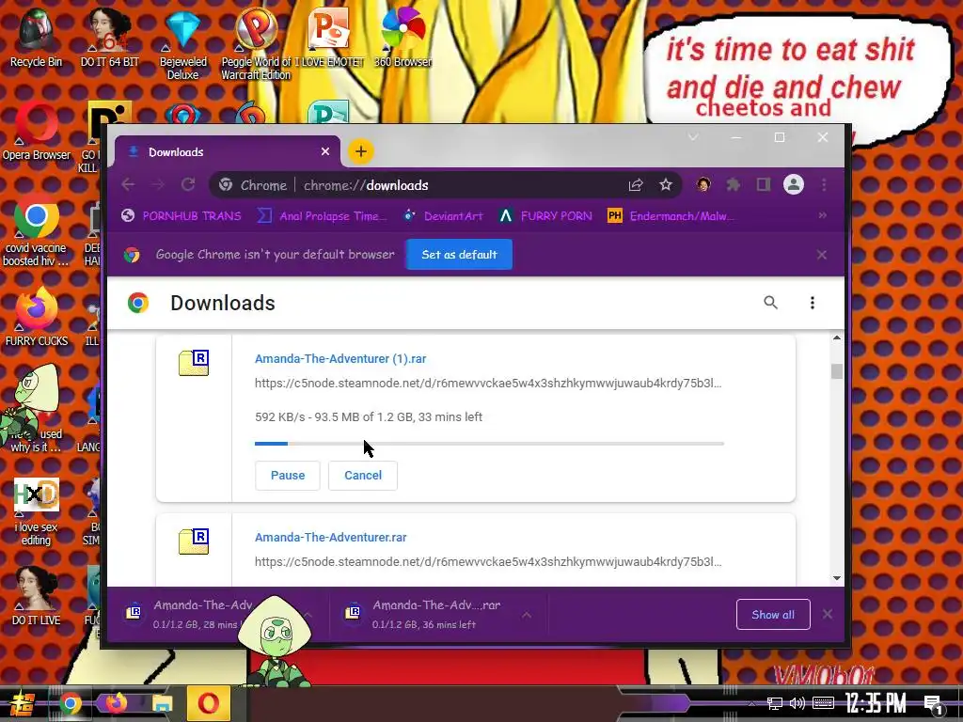Viewport: 963px width, 722px height.
Task: Click Set as default button
Action: [459, 254]
